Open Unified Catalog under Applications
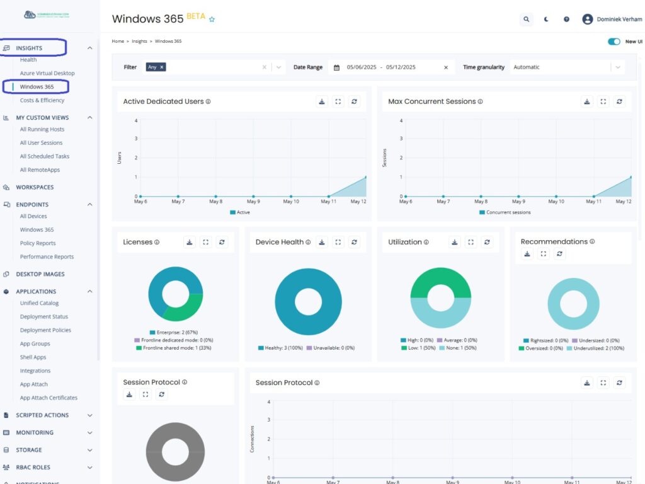Viewport: 645px width, 484px height. 39,303
